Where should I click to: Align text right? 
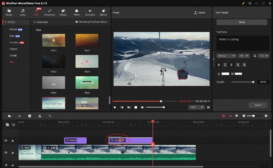coord(244,65)
